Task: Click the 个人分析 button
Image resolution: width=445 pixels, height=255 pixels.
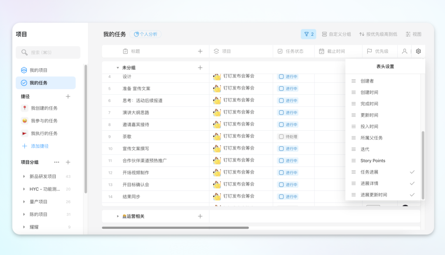Action: [145, 34]
